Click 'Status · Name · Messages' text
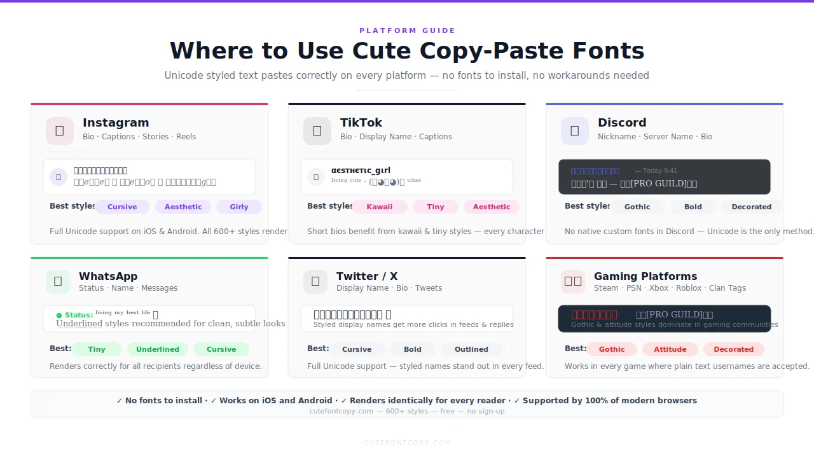 tap(128, 288)
